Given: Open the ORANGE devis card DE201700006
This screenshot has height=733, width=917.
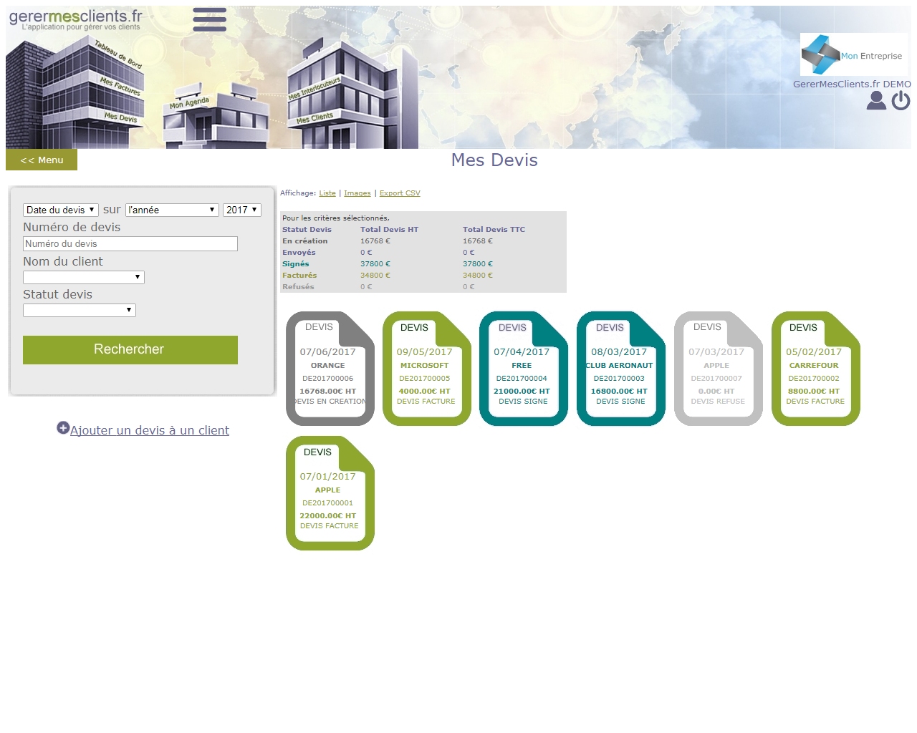Looking at the screenshot, I should point(330,369).
